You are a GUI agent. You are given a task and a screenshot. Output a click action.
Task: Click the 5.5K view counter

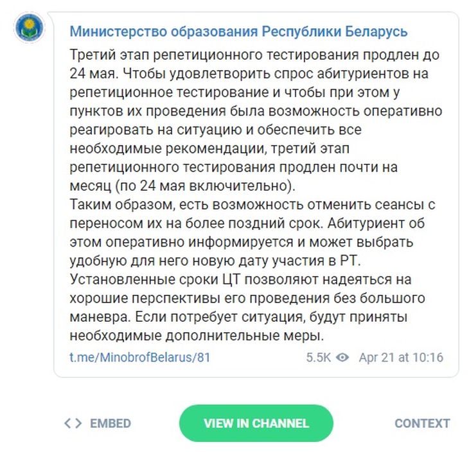(318, 357)
